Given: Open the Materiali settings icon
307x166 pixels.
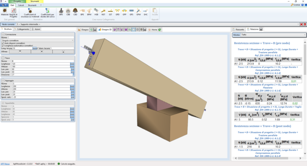Looking at the screenshot, I should pos(5,12).
